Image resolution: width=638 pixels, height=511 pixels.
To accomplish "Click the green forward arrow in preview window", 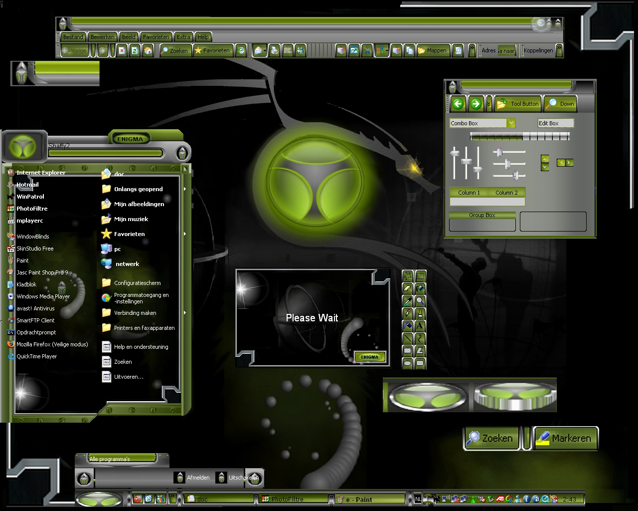I will coord(476,104).
